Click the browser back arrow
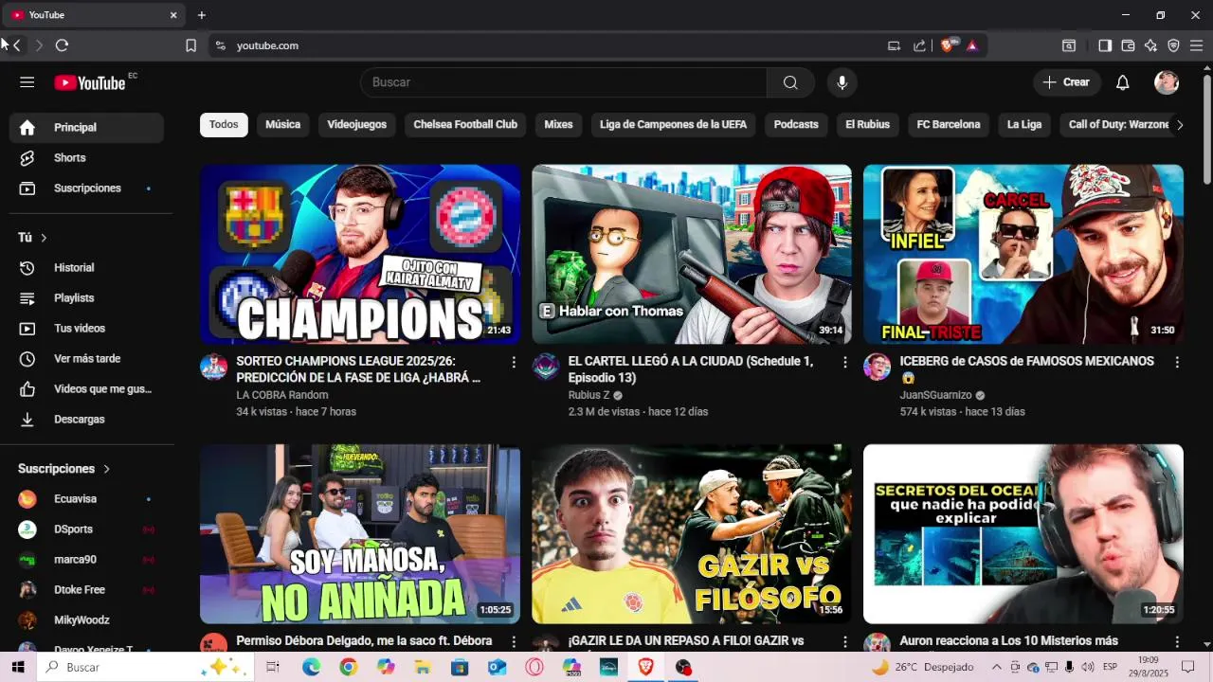This screenshot has height=682, width=1213. 16,45
